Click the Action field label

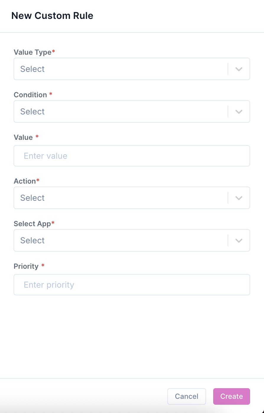25,181
